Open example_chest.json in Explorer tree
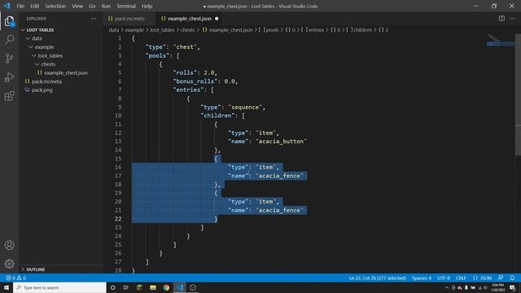Image resolution: width=521 pixels, height=293 pixels. [66, 72]
